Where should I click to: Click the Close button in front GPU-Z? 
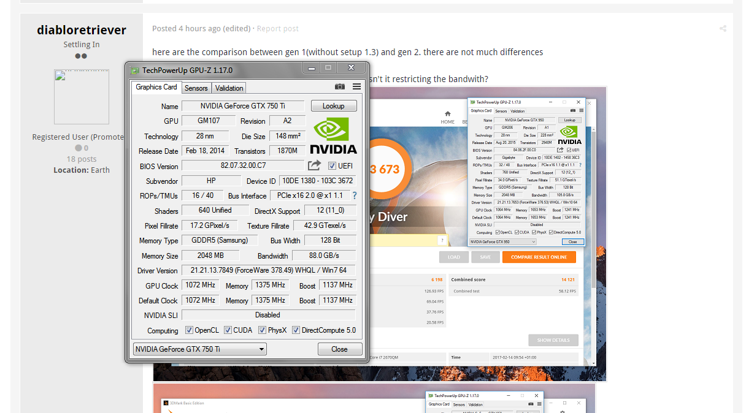339,349
